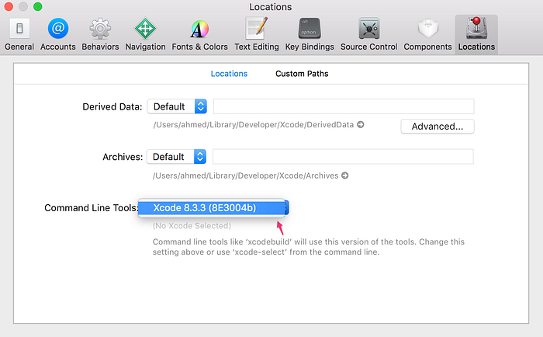Screen dimensions: 543x337
Task: Click the Archives path text
Action: [246, 175]
